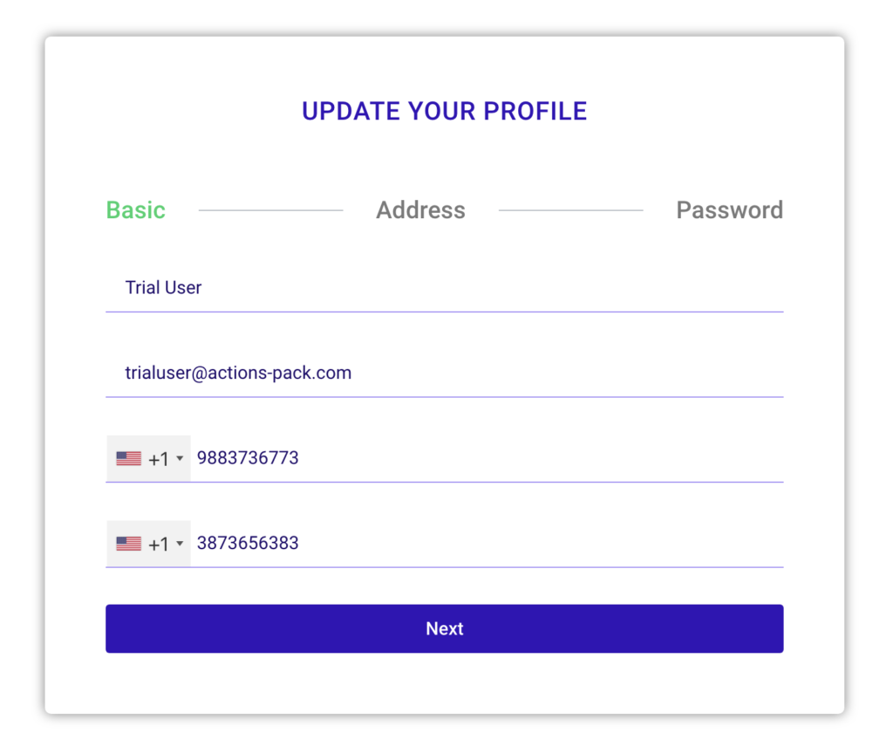Open the +1 country selector beside 3873656383
Viewport: 893px width, 754px height.
(x=148, y=543)
